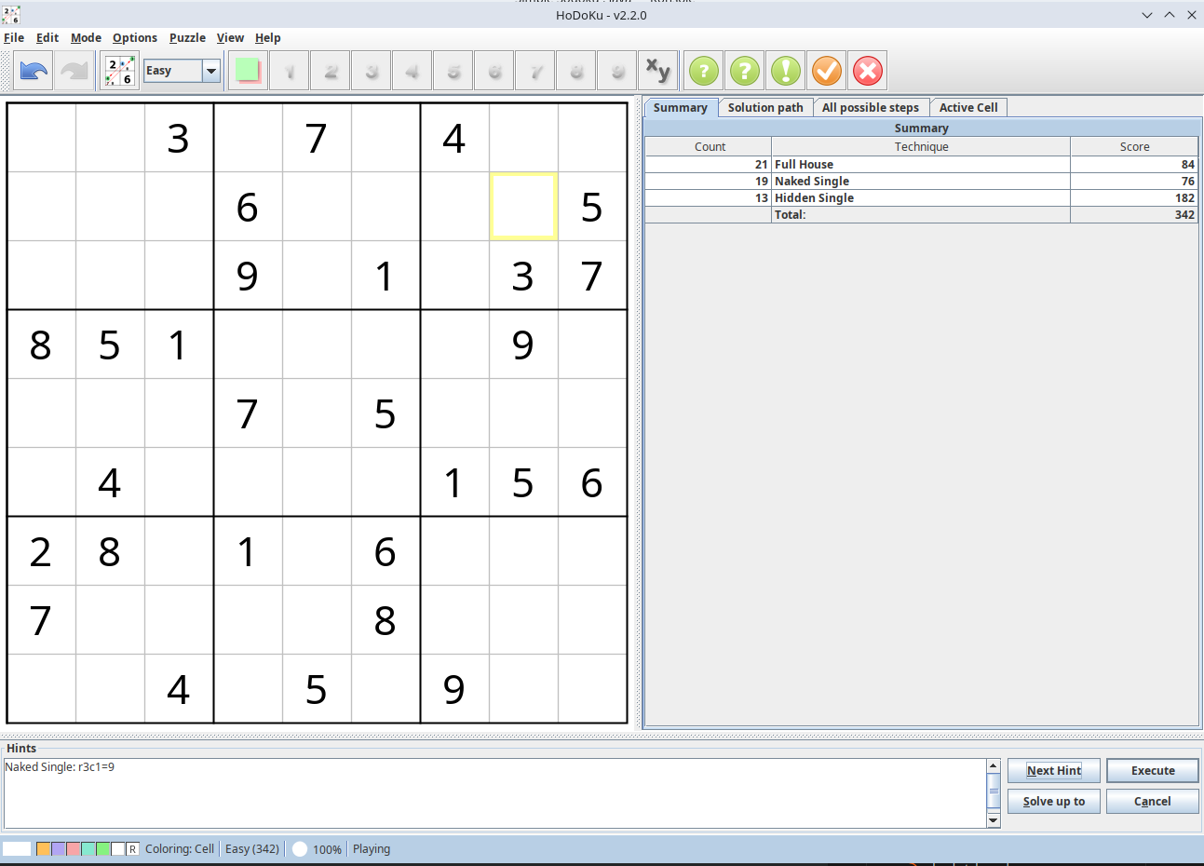Viewport: 1204px width, 866px height.
Task: Switch to the Solution path tab
Action: pos(765,108)
